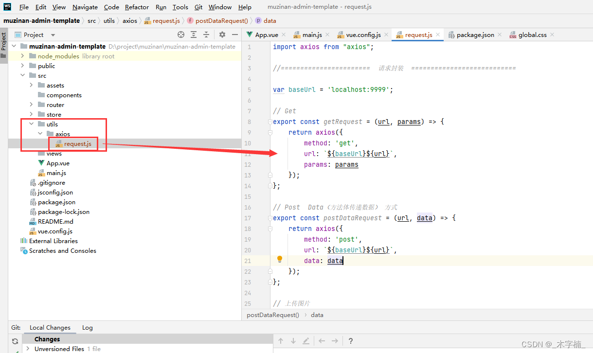Click the refresh icon in Git panel
Screen dimensions: 593x353
click(15, 341)
